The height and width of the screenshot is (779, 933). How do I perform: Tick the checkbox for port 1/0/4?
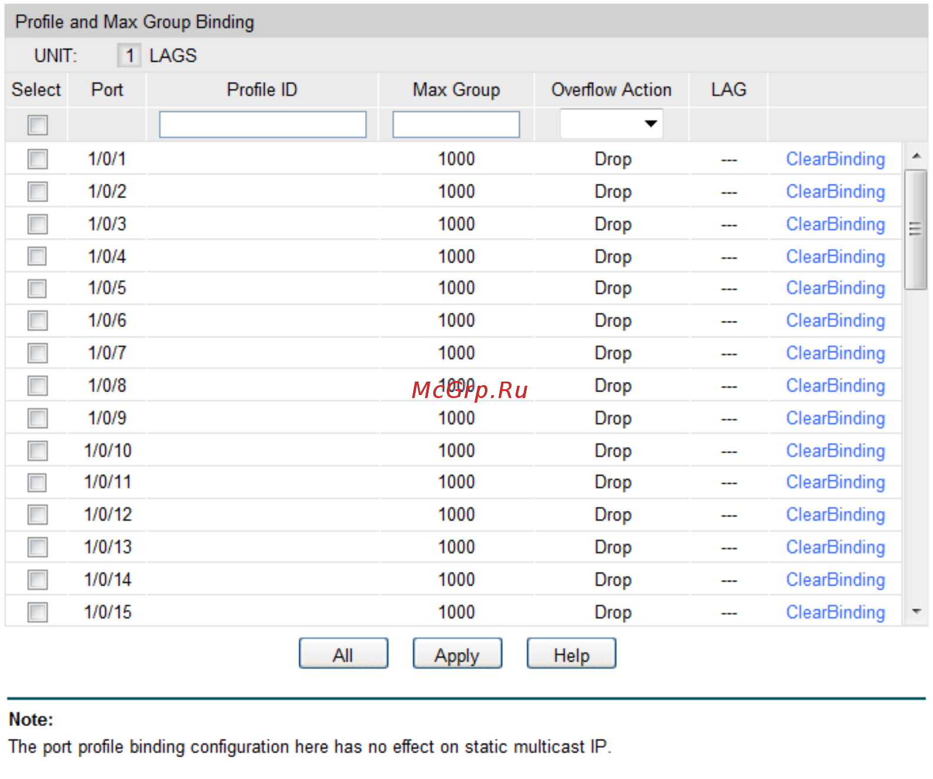38,256
